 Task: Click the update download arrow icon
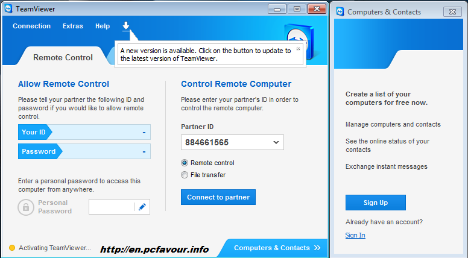pos(126,26)
